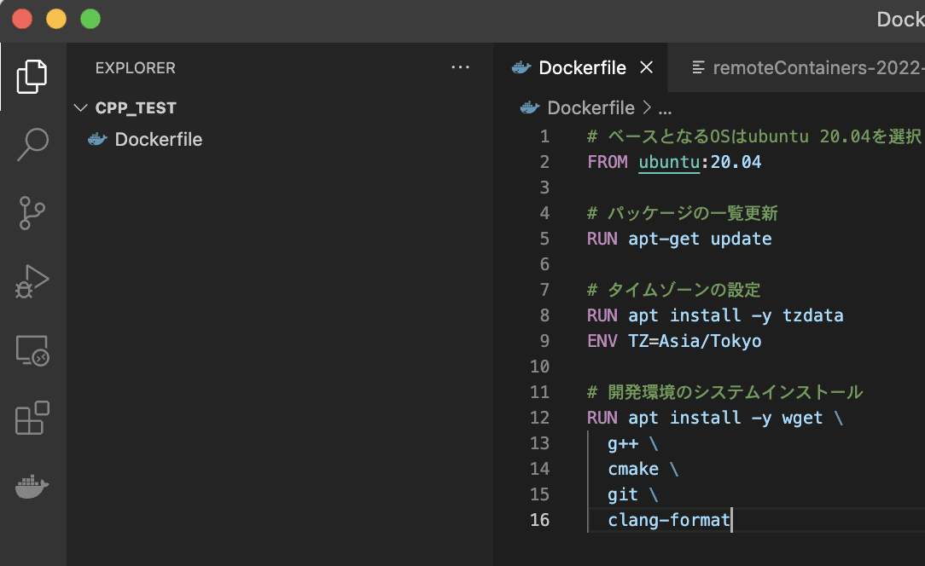925x566 pixels.
Task: Click the breadcrumb ellipsis after Dockerfile
Action: pos(665,109)
